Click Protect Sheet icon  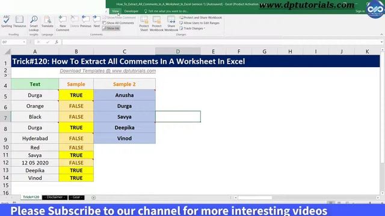tap(144, 23)
